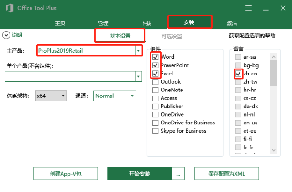Check the zh-tw language checkbox
Image resolution: width=292 pixels, height=192 pixels.
[x=238, y=82]
